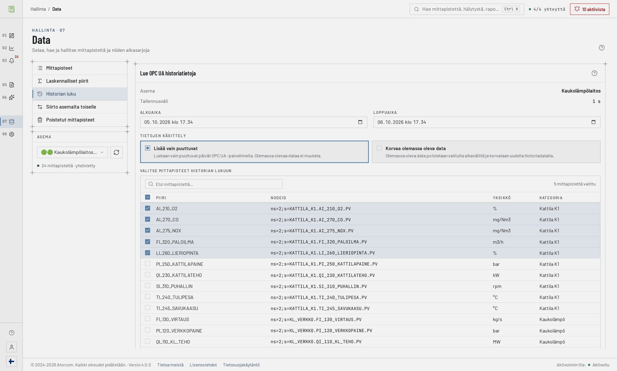The width and height of the screenshot is (617, 371).
Task: Select the Korvaa olemassa oleva data option
Action: pyautogui.click(x=486, y=152)
